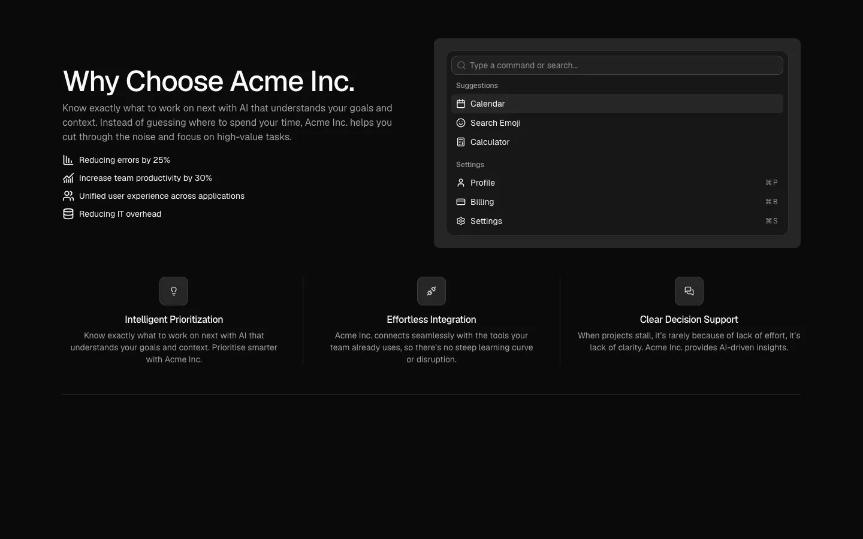Click the trending chart icon beside productivity
This screenshot has height=539, width=863.
[68, 178]
